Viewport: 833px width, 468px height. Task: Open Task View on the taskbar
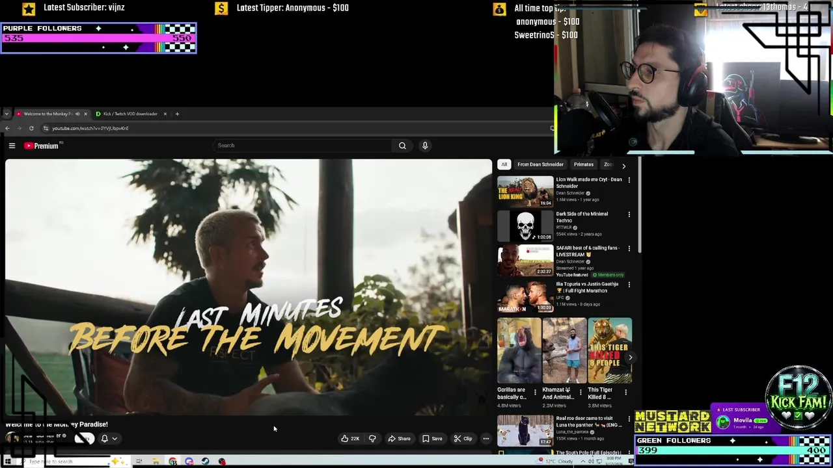(139, 461)
